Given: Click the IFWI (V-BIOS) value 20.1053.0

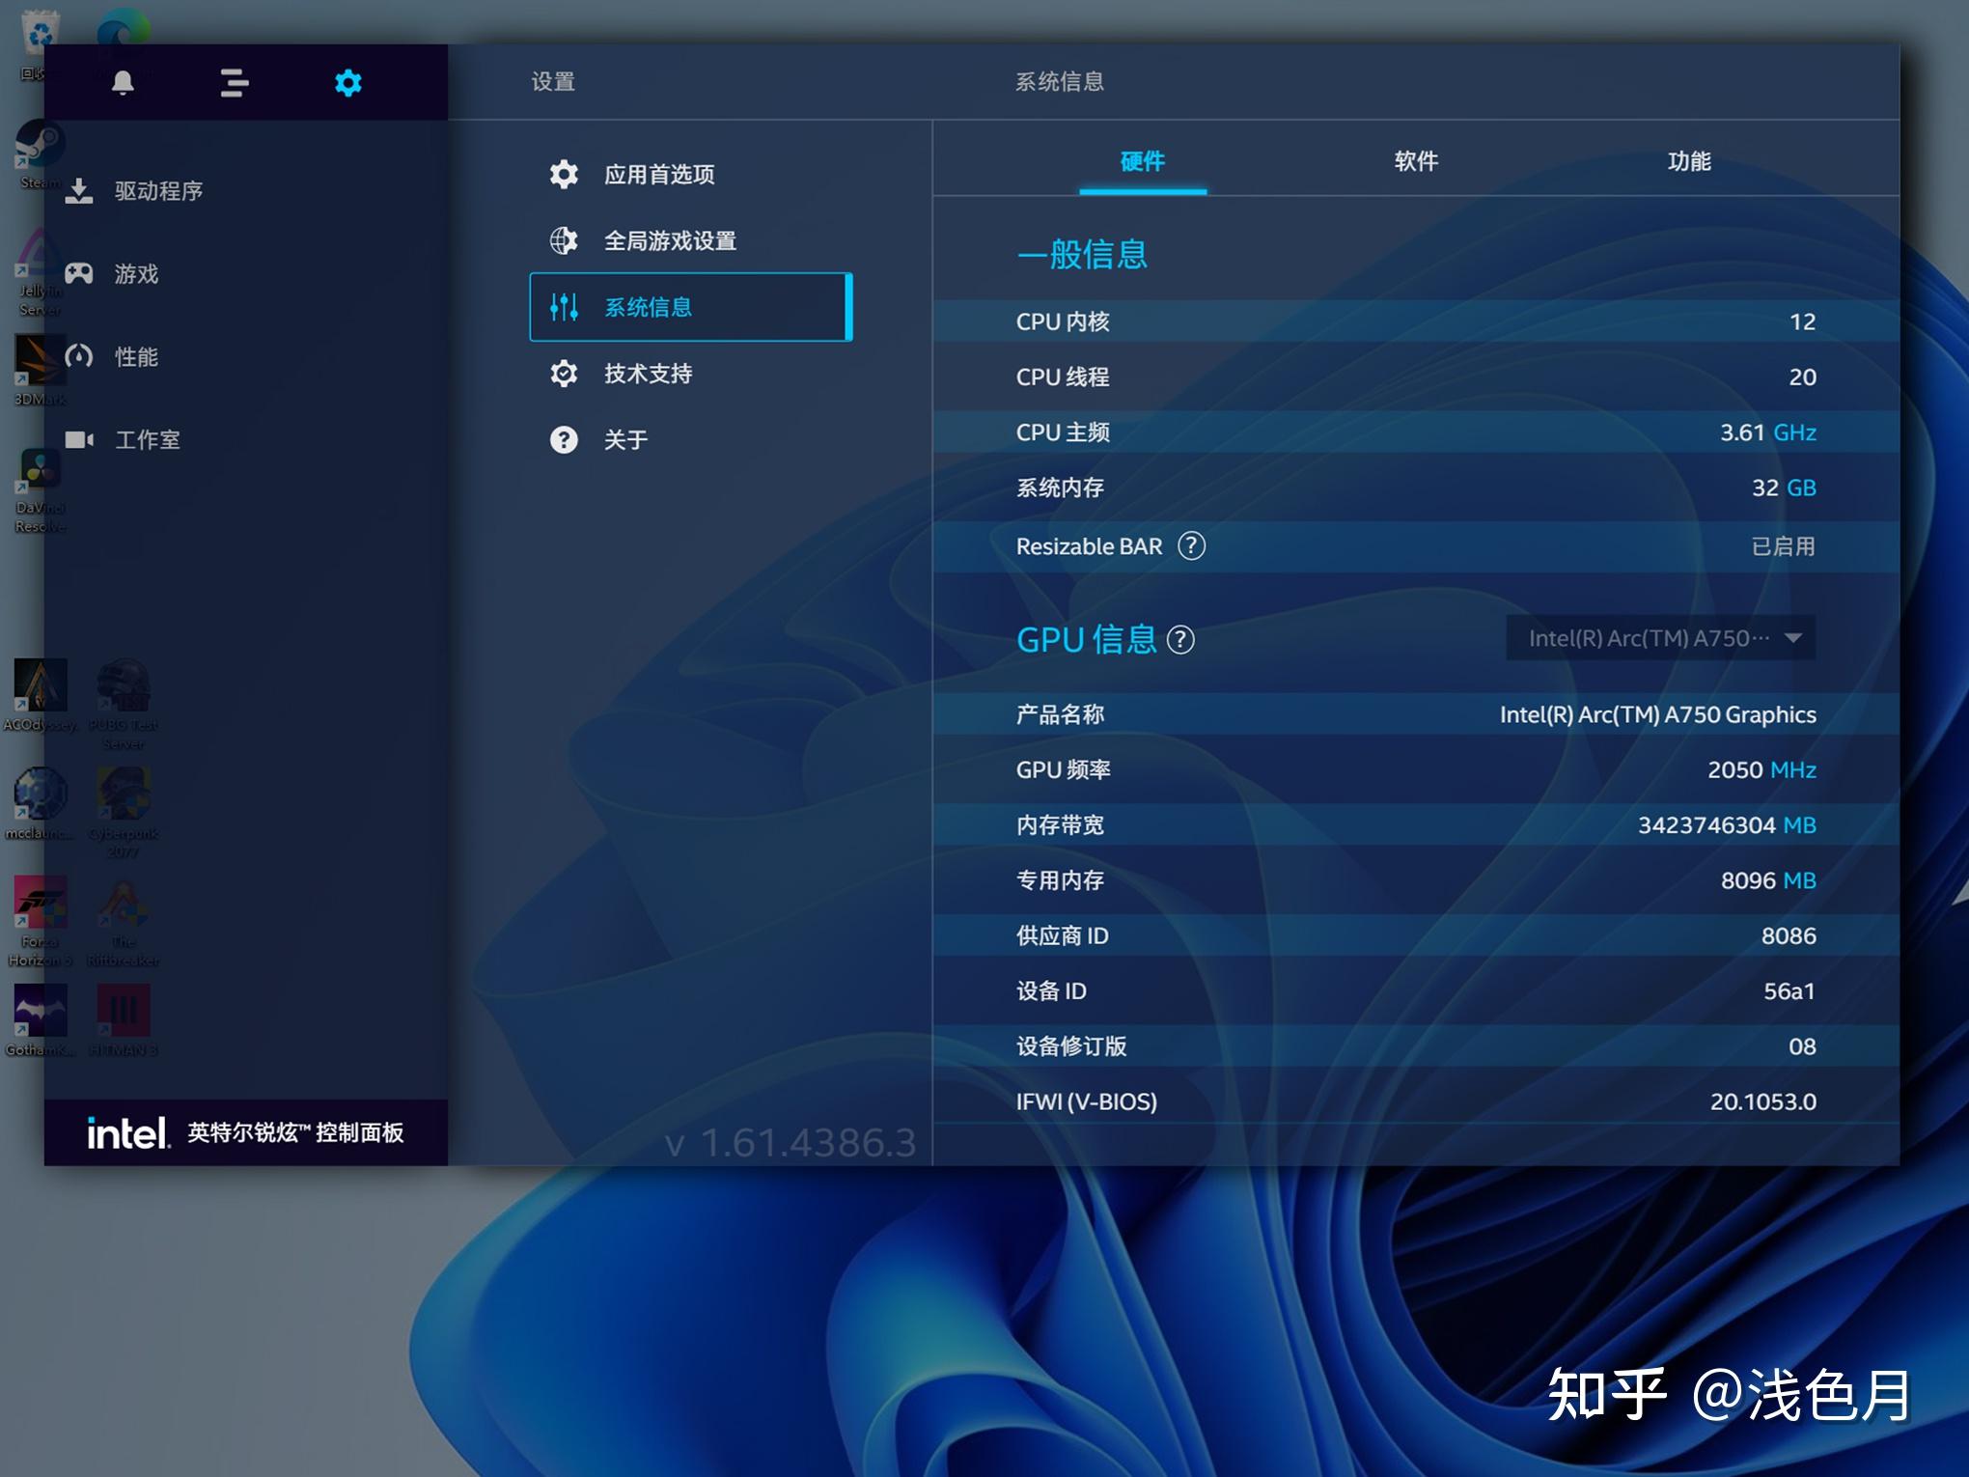Looking at the screenshot, I should [1762, 1101].
